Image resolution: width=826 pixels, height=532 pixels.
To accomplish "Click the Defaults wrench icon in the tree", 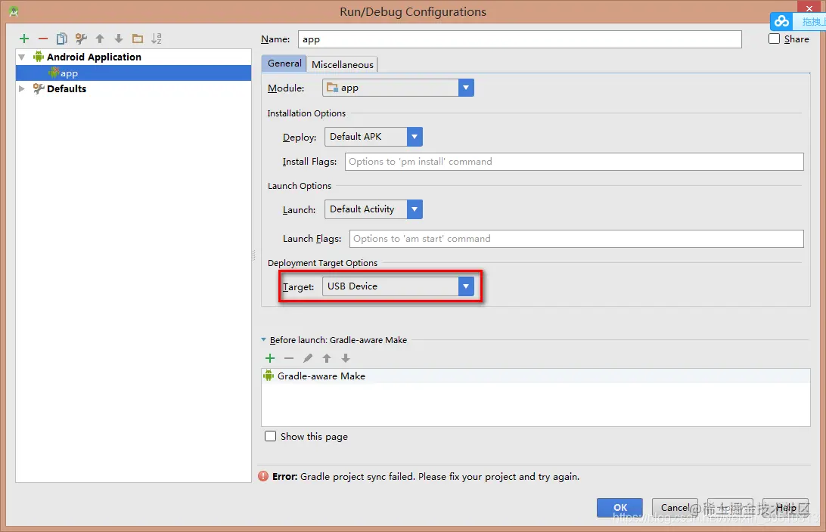I will [x=39, y=88].
